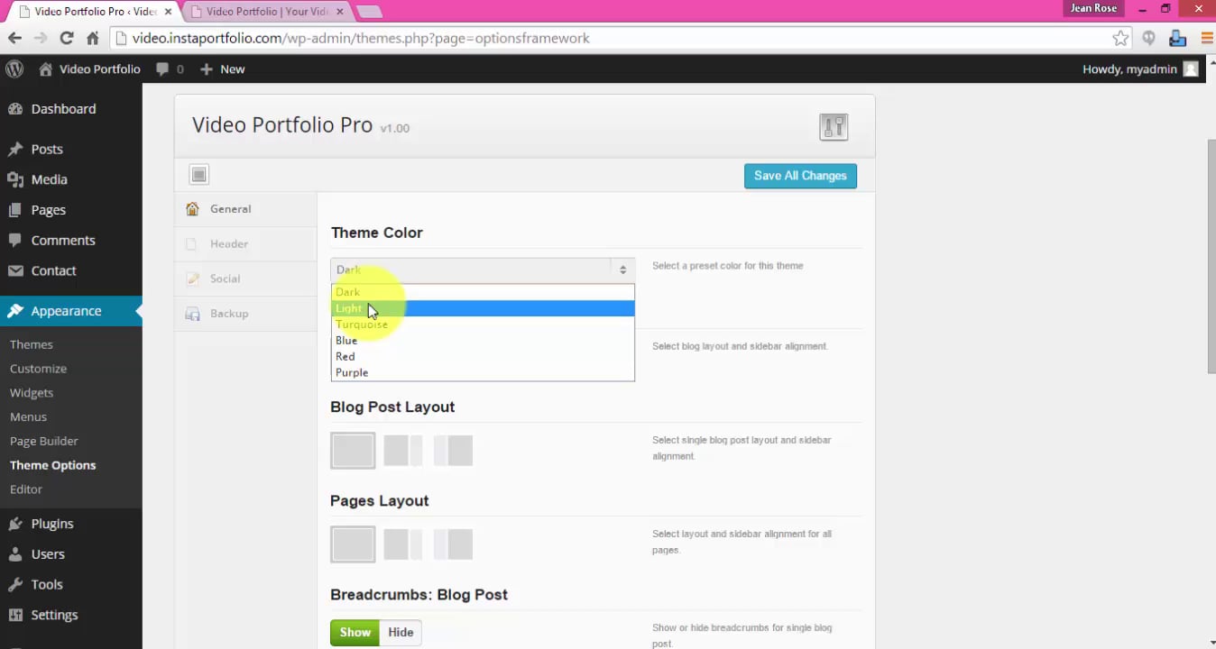
Task: Switch to the Social options tab
Action: 245,279
